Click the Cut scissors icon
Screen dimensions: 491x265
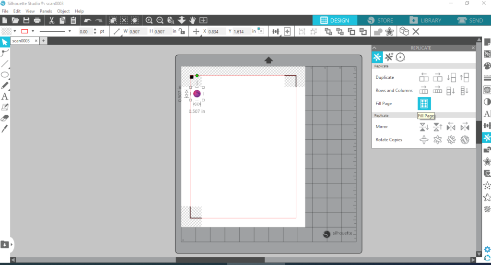click(x=51, y=20)
